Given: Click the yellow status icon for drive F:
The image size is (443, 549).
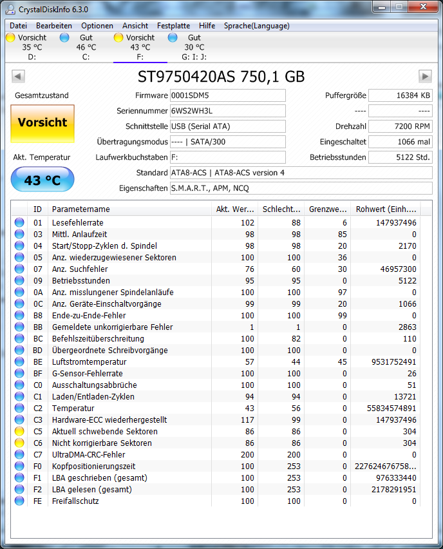Looking at the screenshot, I should click(118, 37).
